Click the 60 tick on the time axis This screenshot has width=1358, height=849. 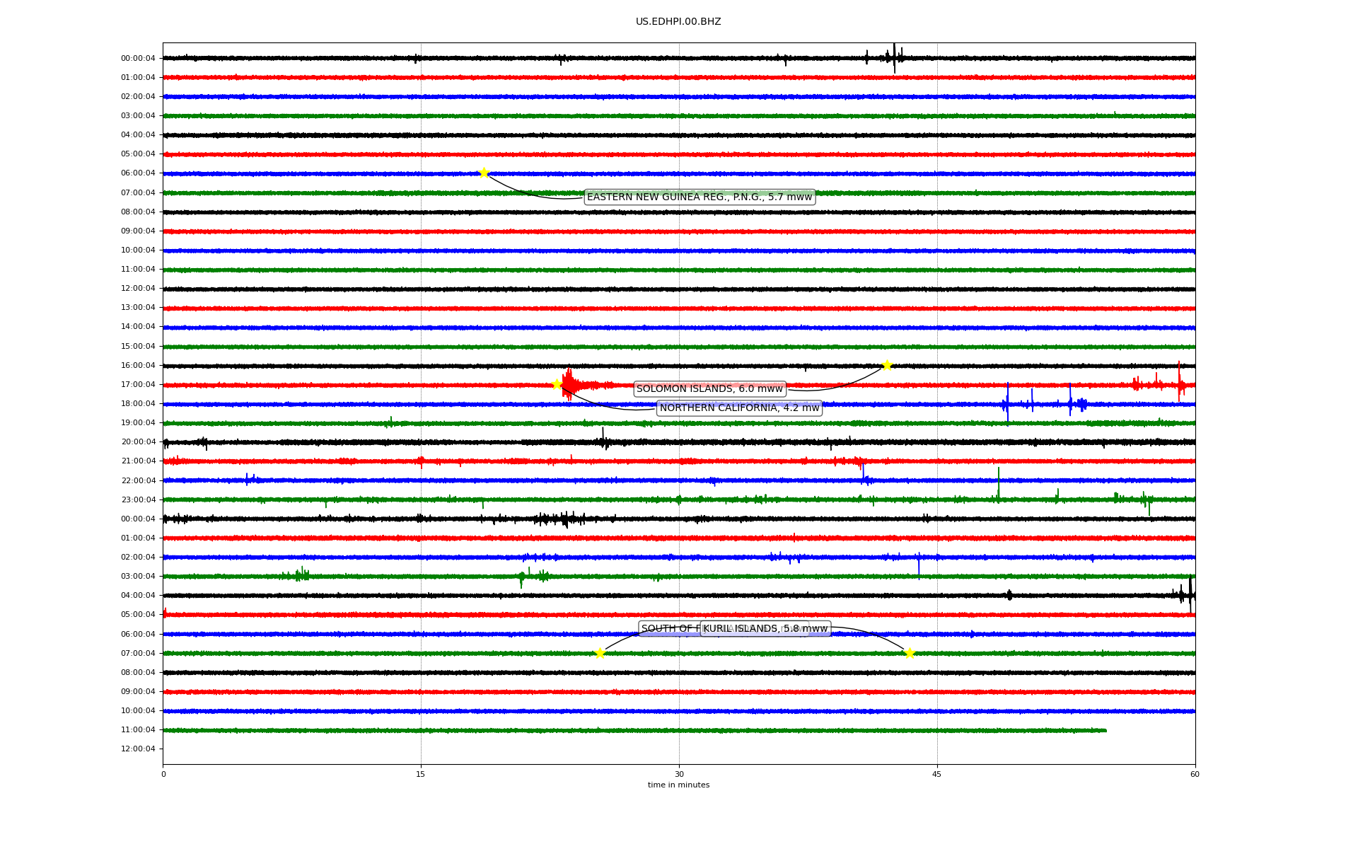coord(1195,774)
